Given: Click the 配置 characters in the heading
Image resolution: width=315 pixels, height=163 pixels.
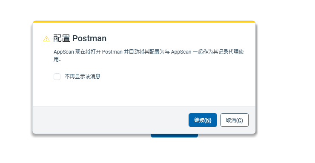Looking at the screenshot, I should pos(62,38).
